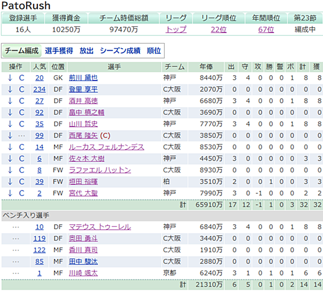Open player 酒井 高徳 link

[83, 101]
